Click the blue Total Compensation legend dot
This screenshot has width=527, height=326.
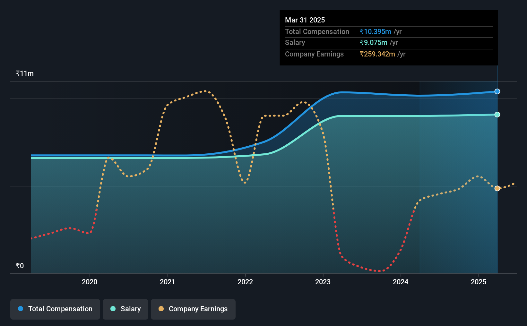(x=21, y=309)
